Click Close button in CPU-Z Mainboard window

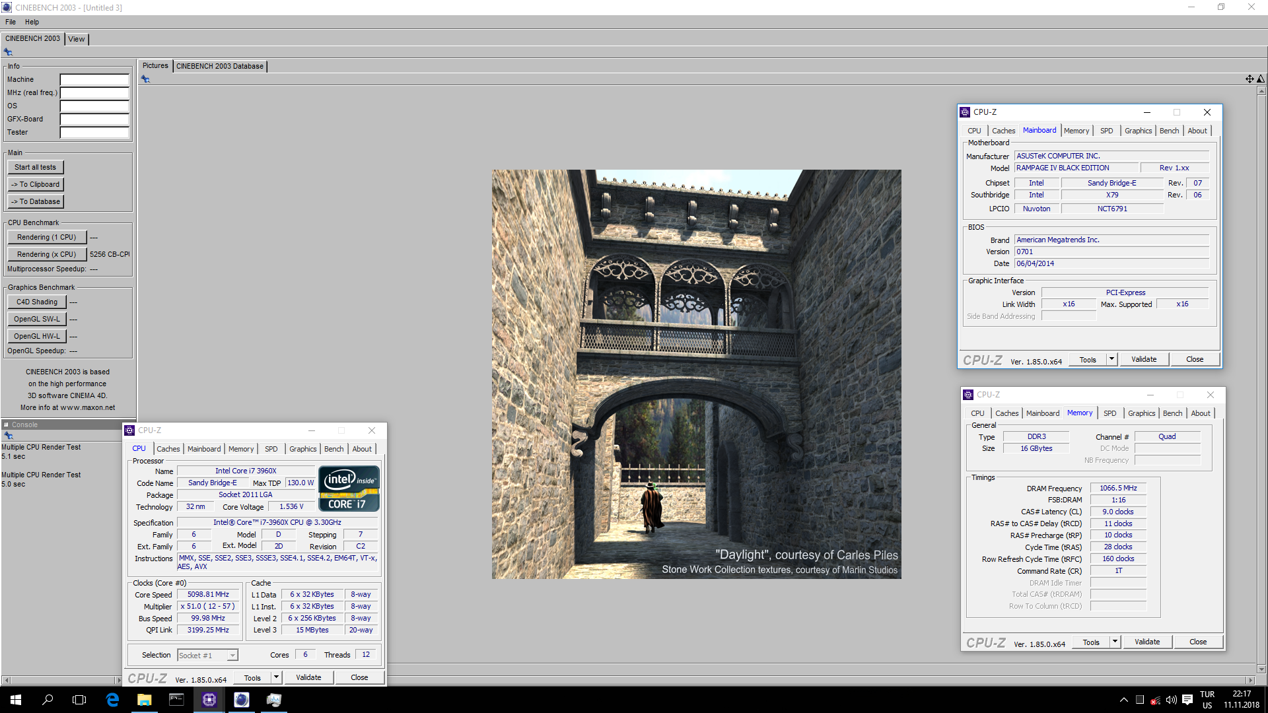[x=1195, y=359]
